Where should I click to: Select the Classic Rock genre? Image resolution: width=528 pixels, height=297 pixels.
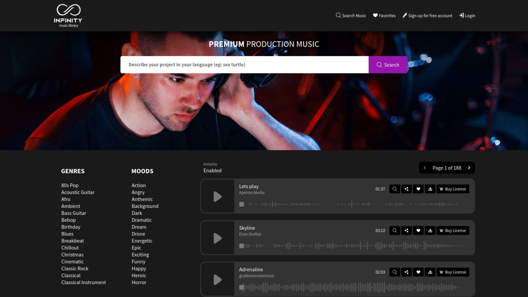[x=75, y=269]
